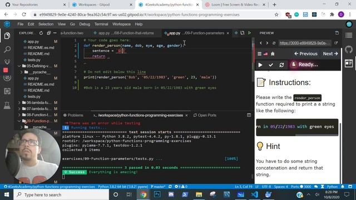Open the Terminal menu

(101, 24)
